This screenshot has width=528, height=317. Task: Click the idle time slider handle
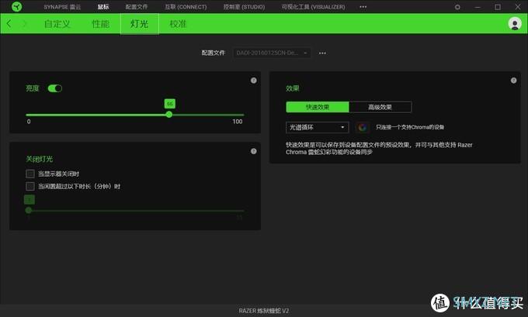point(29,211)
